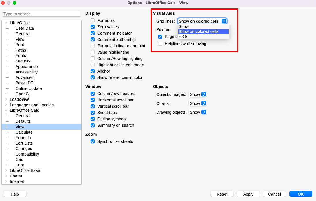316x201 pixels.
Task: Confirm with the OK button
Action: click(301, 194)
